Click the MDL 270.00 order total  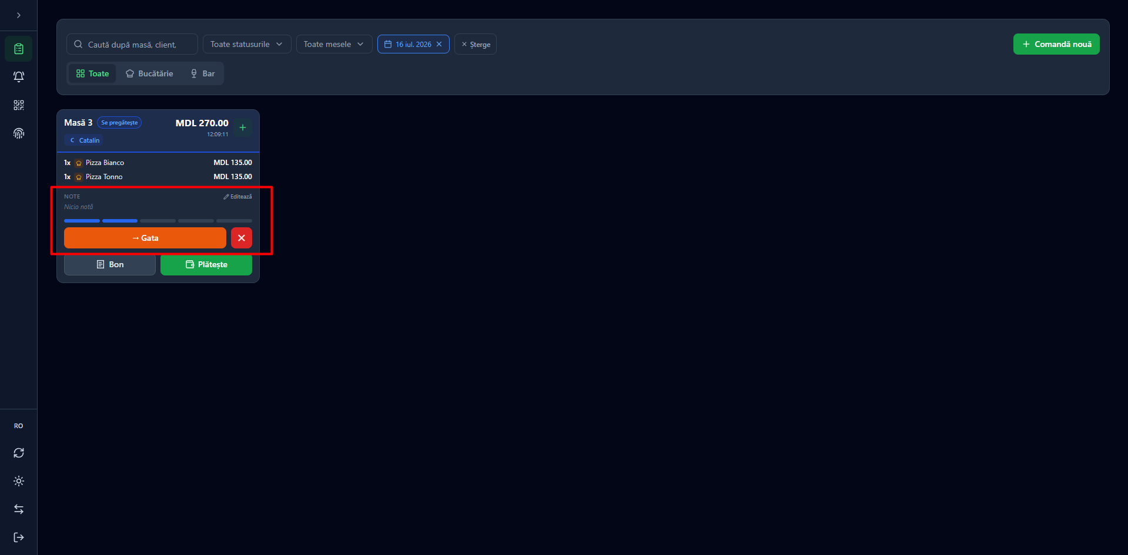[202, 123]
